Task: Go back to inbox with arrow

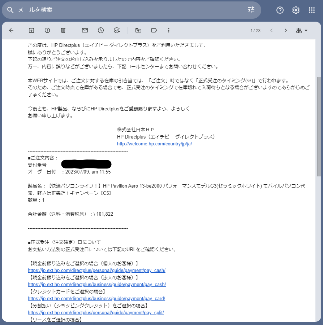Action: [x=11, y=30]
